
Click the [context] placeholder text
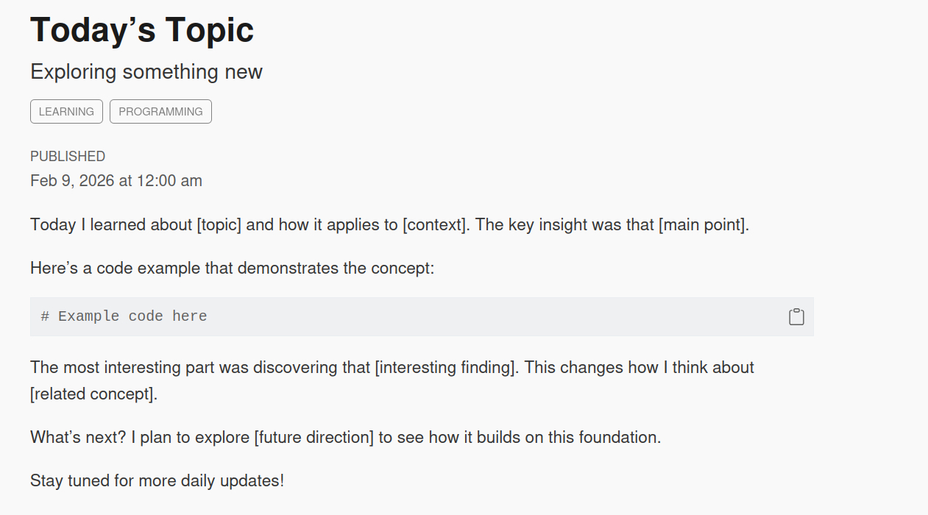tap(435, 224)
